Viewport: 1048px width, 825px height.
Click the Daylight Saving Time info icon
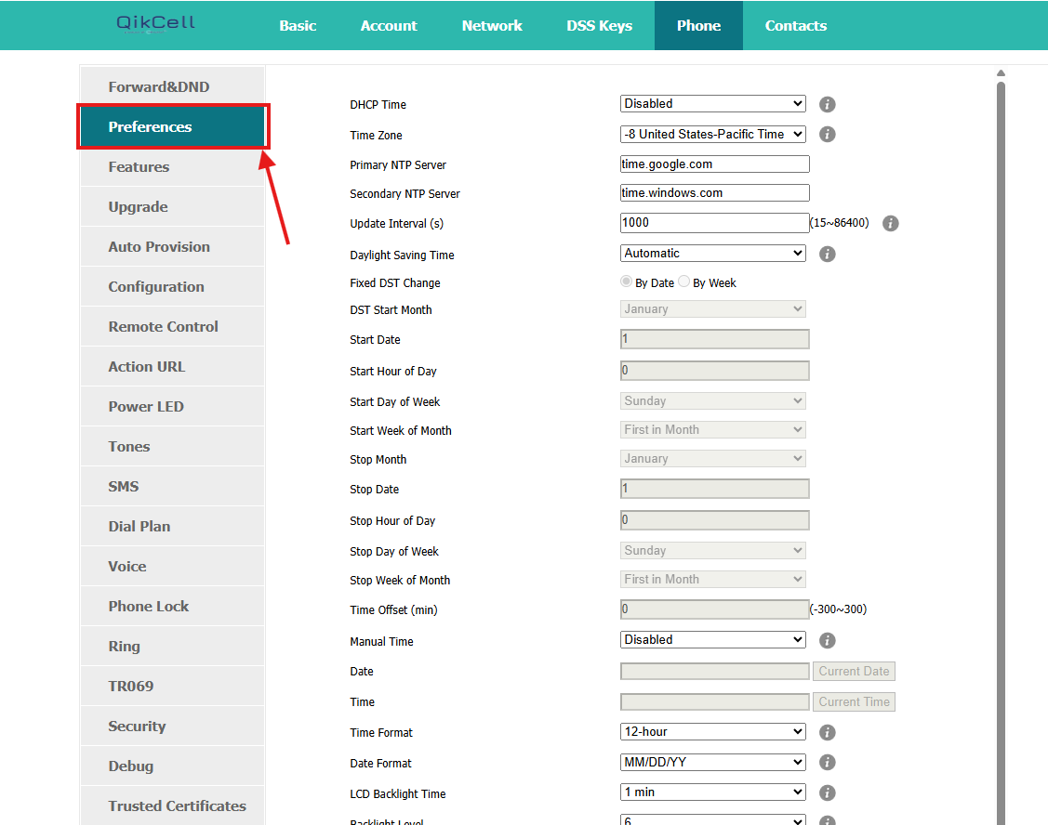[827, 254]
